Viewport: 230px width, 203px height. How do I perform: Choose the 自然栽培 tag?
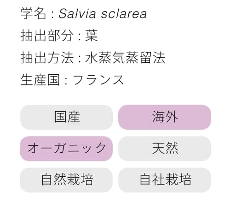click(66, 180)
